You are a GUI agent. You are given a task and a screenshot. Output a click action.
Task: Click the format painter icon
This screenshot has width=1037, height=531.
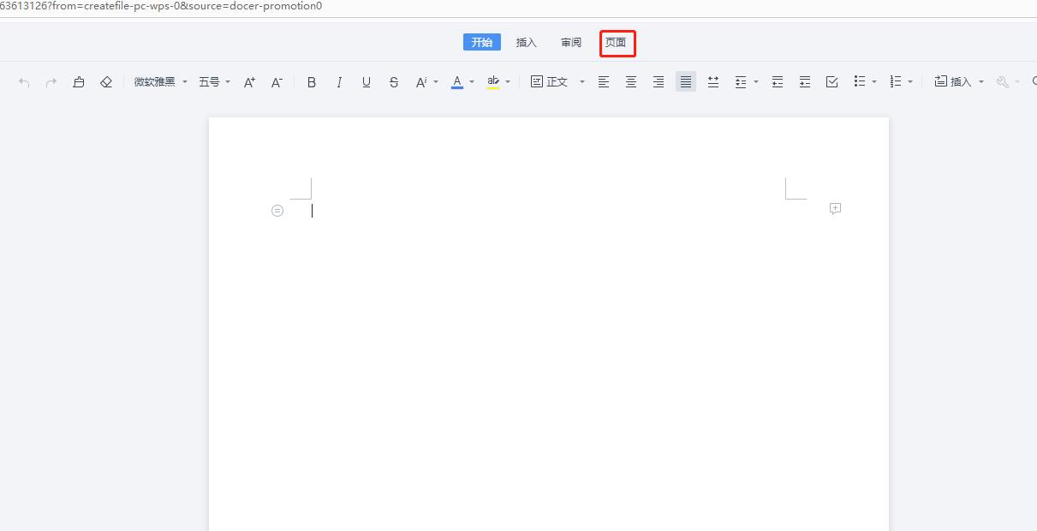(x=79, y=82)
